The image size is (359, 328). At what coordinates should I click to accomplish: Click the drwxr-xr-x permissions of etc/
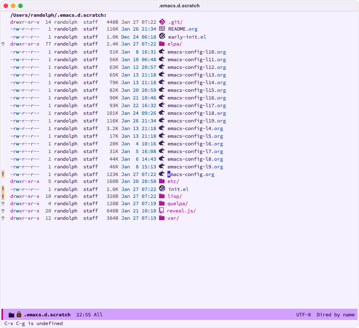(x=25, y=181)
